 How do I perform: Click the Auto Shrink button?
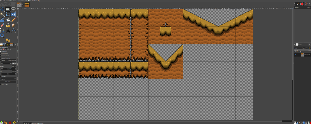click(8, 82)
